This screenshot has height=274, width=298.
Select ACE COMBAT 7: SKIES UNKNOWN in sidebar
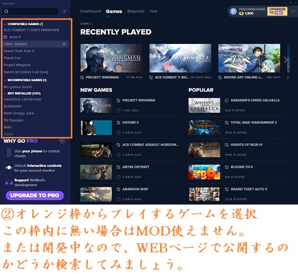pos(31,30)
